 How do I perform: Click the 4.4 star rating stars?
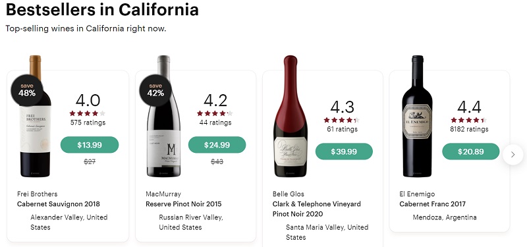tap(468, 120)
